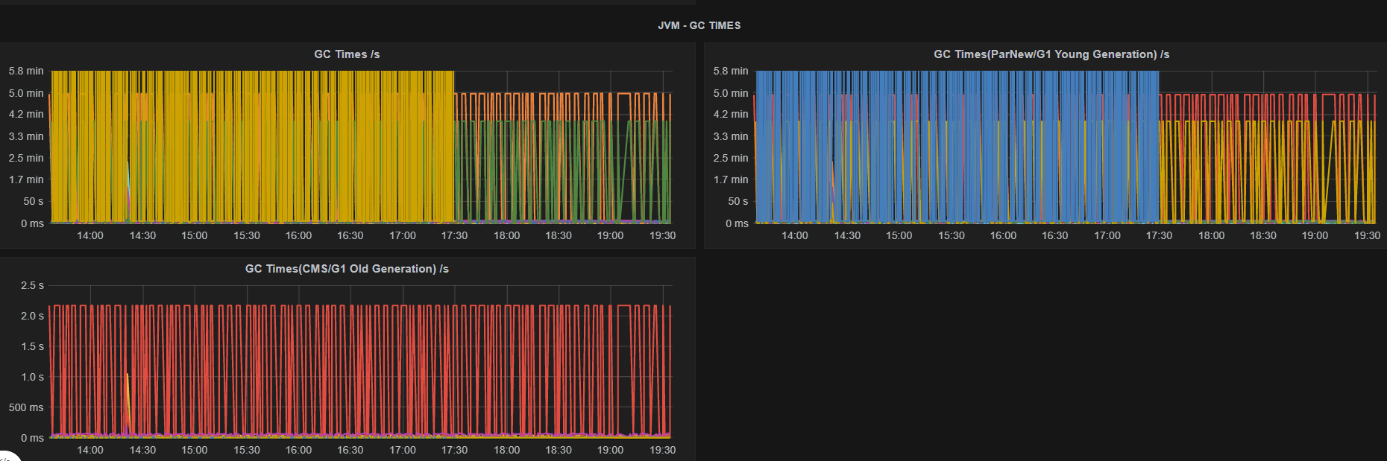Click the 18:00 tick in Old Generation panel
Image resolution: width=1387 pixels, height=461 pixels.
click(x=507, y=450)
